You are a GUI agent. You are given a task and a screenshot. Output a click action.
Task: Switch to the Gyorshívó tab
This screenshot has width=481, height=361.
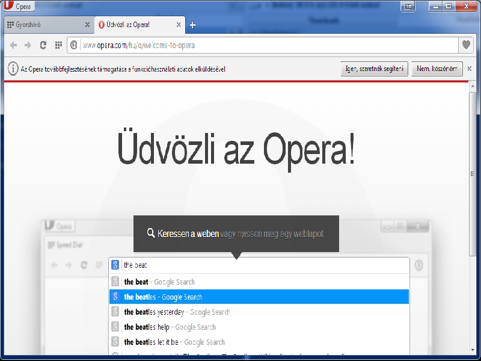[49, 25]
